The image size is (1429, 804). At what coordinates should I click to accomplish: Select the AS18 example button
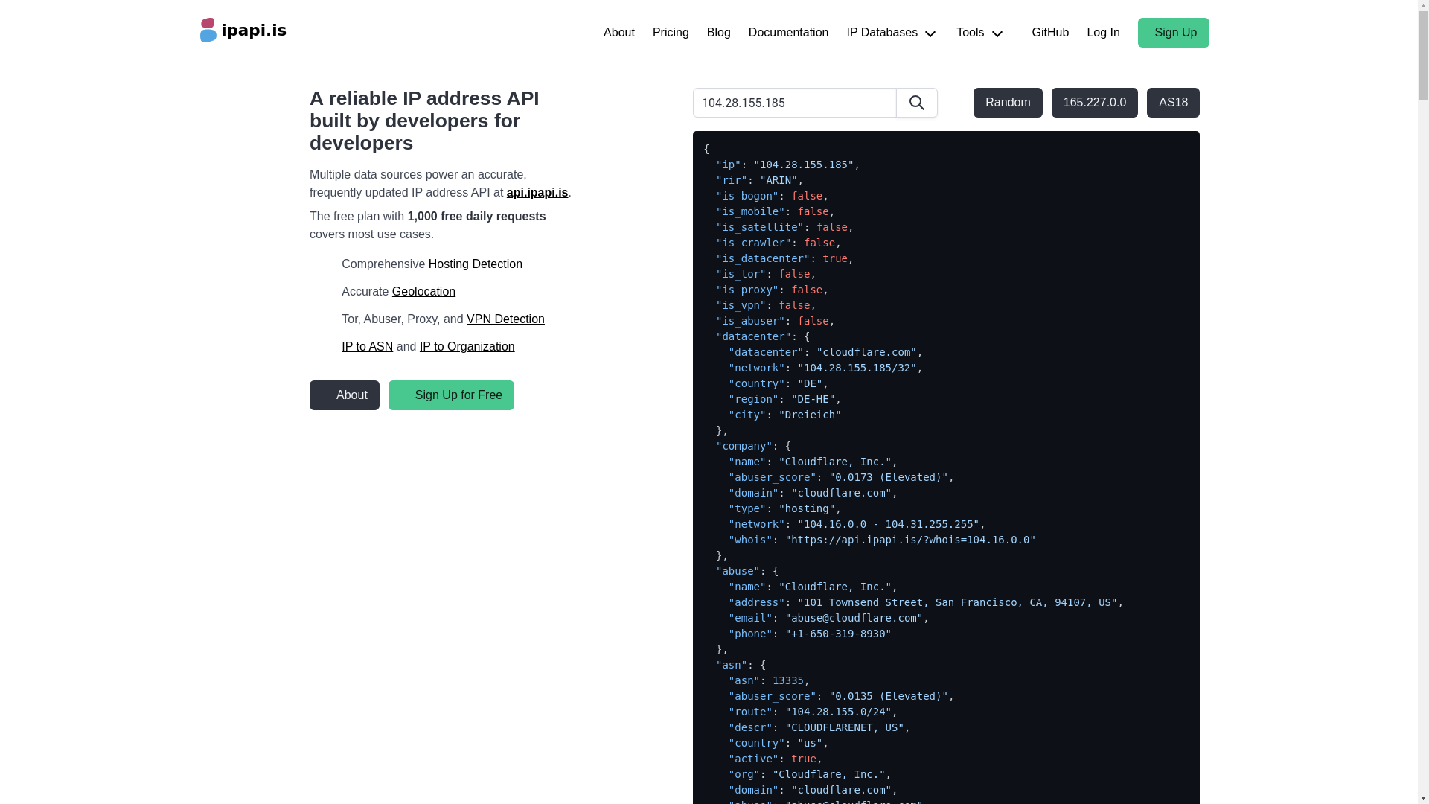(1172, 103)
